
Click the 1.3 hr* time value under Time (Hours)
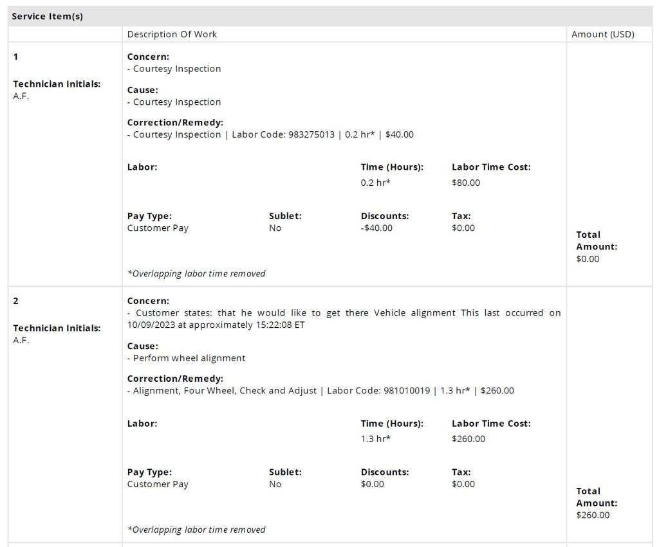coord(376,439)
